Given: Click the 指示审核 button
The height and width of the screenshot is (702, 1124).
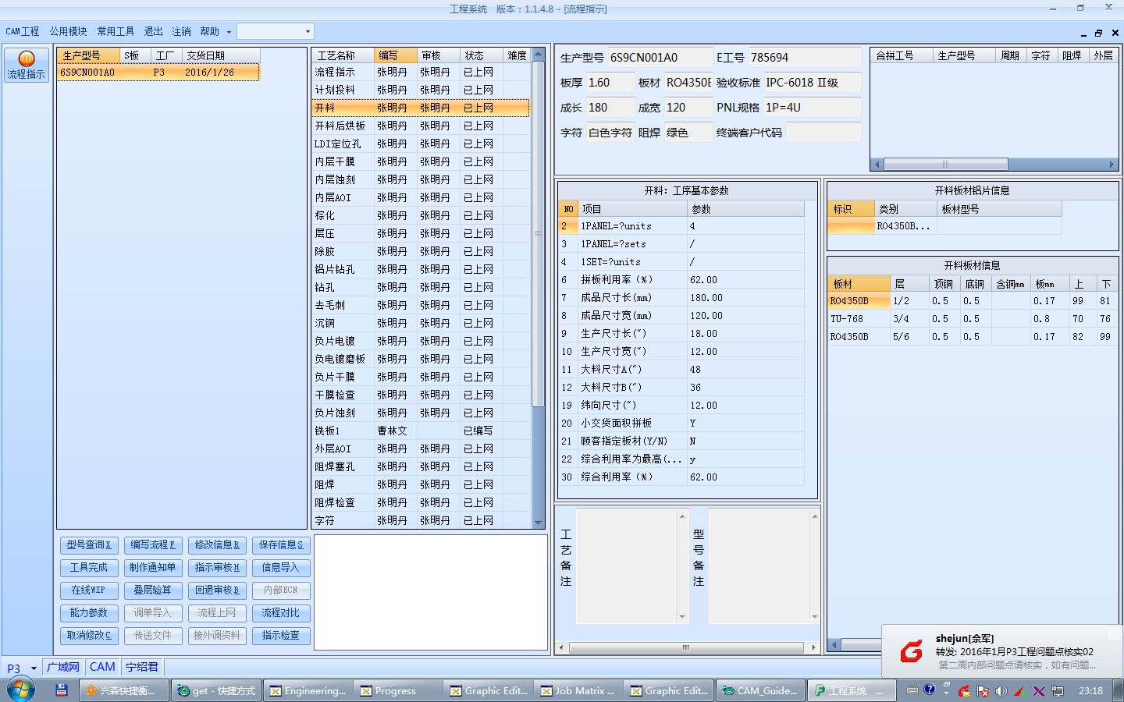Looking at the screenshot, I should 217,568.
